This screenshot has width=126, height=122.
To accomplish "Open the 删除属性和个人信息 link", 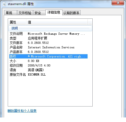I will [22, 111].
